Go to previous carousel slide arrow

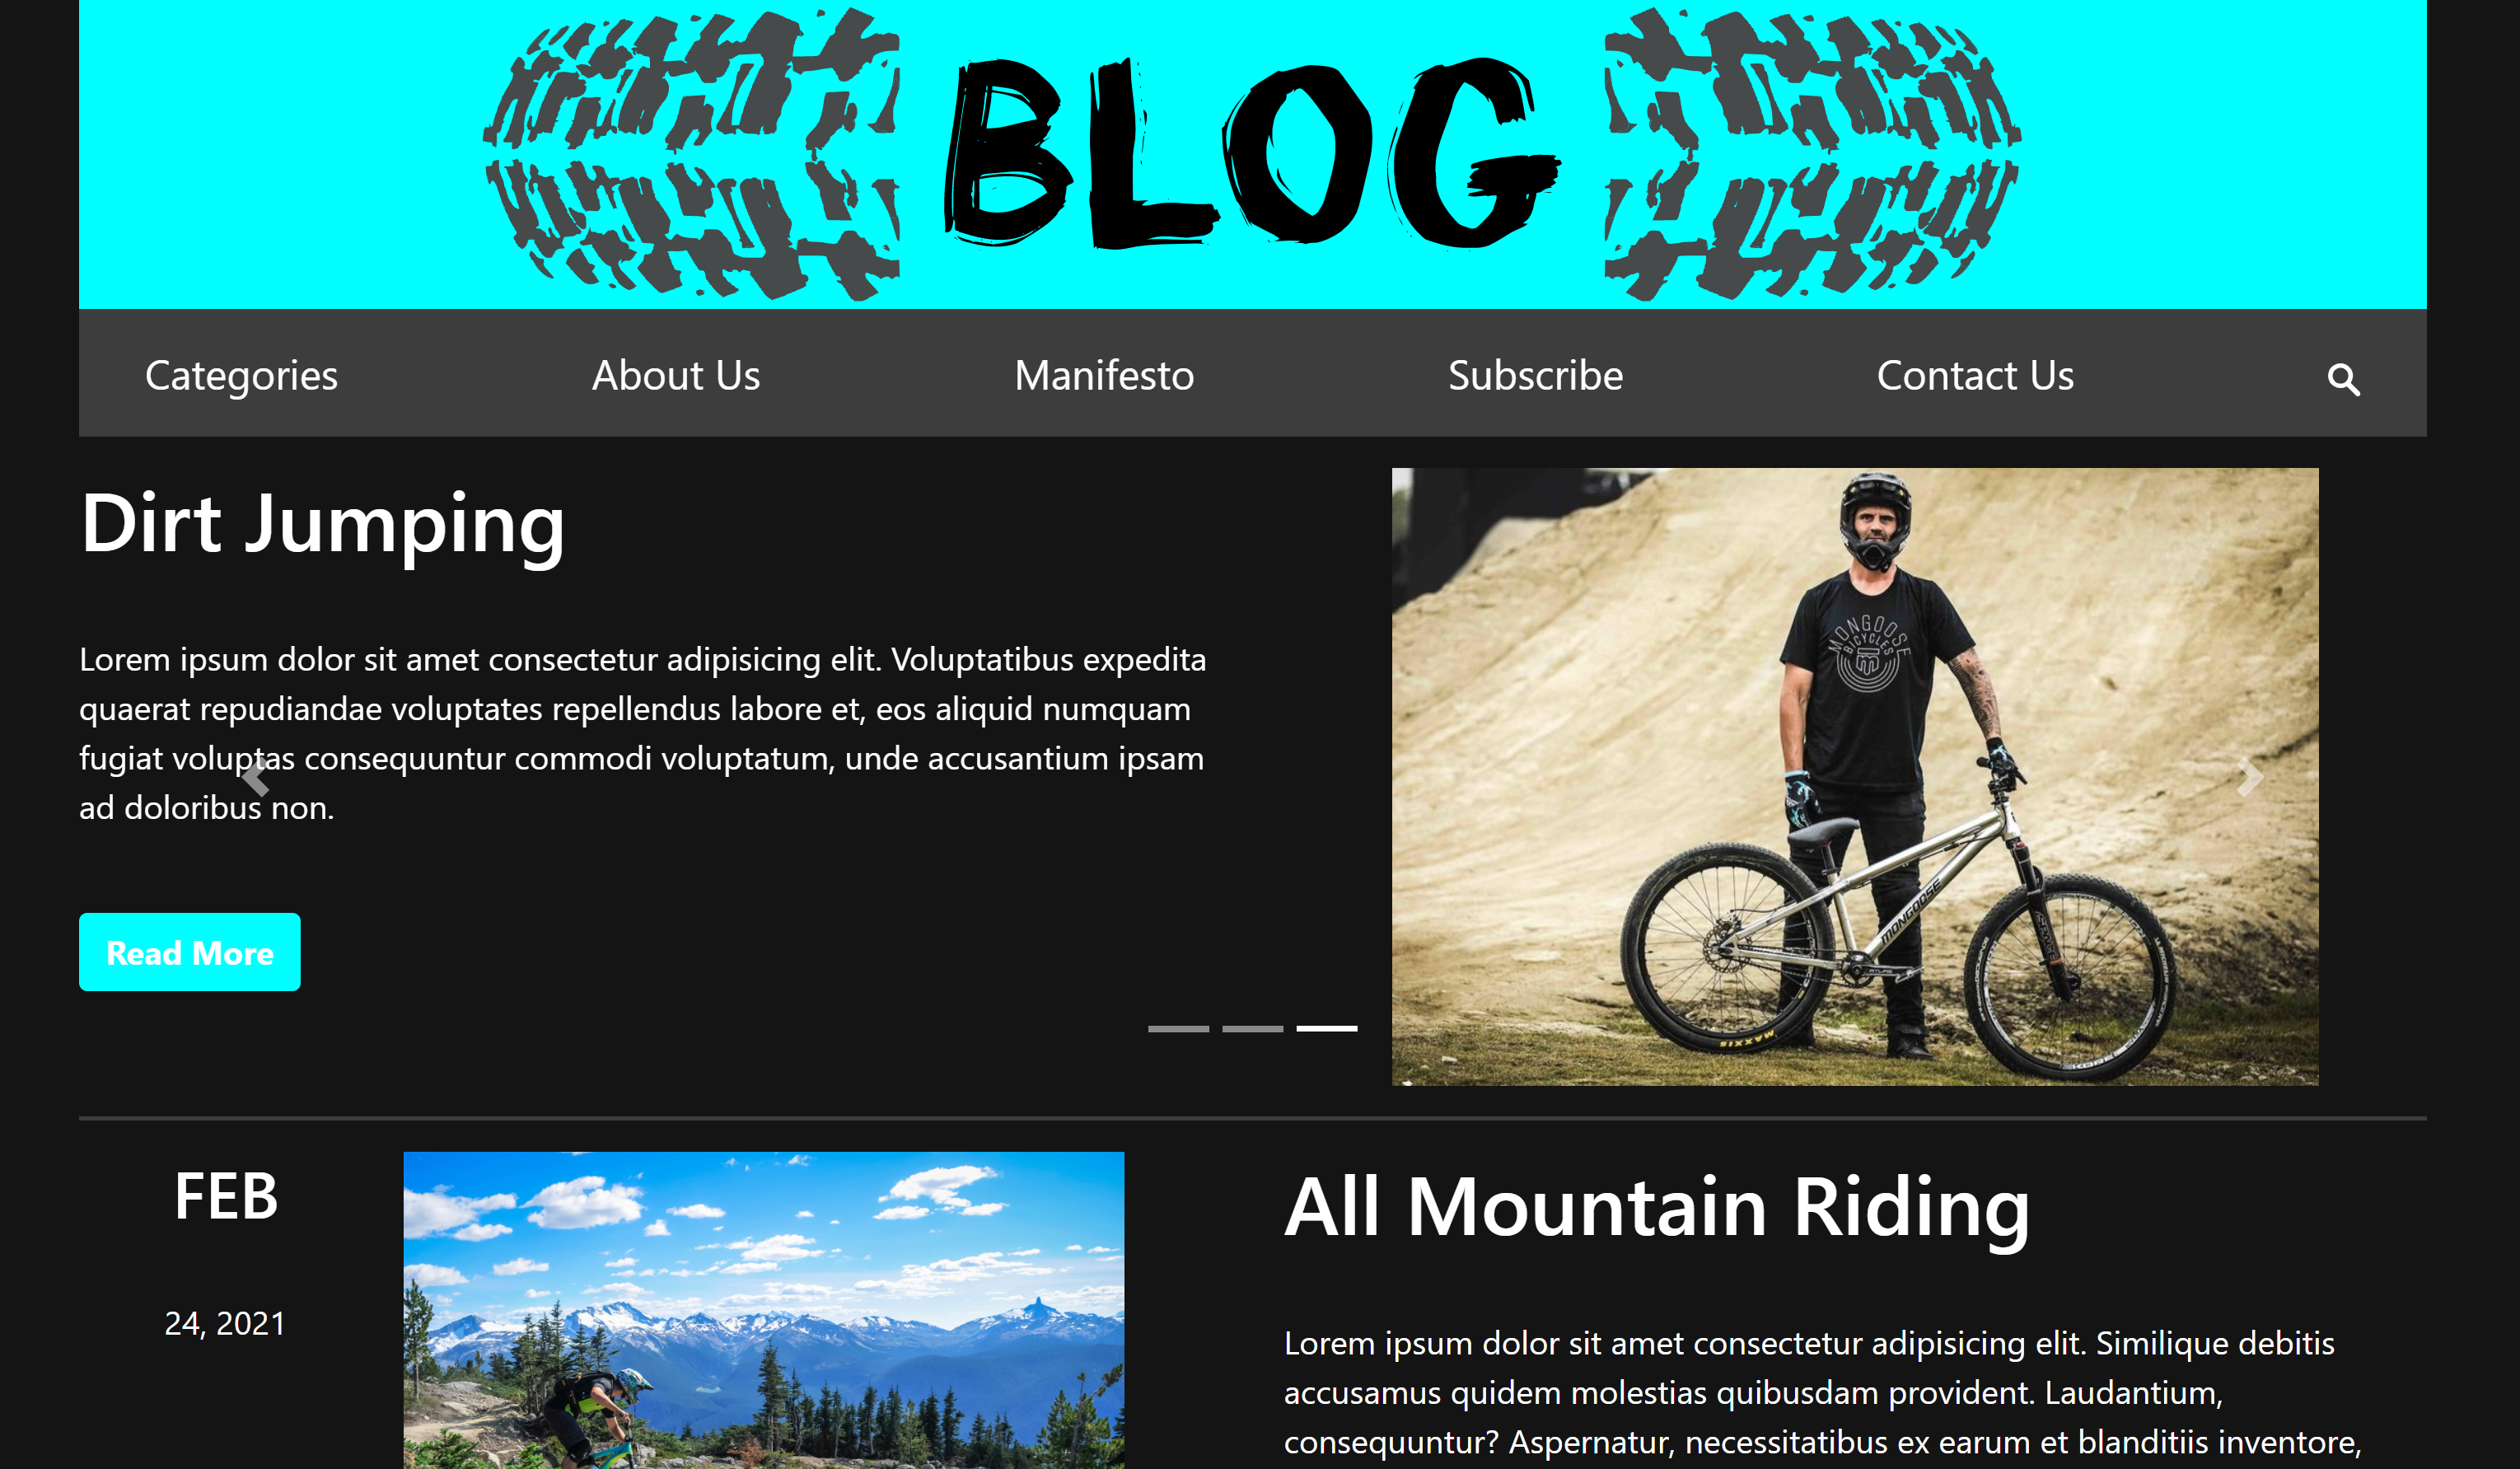pyautogui.click(x=255, y=776)
